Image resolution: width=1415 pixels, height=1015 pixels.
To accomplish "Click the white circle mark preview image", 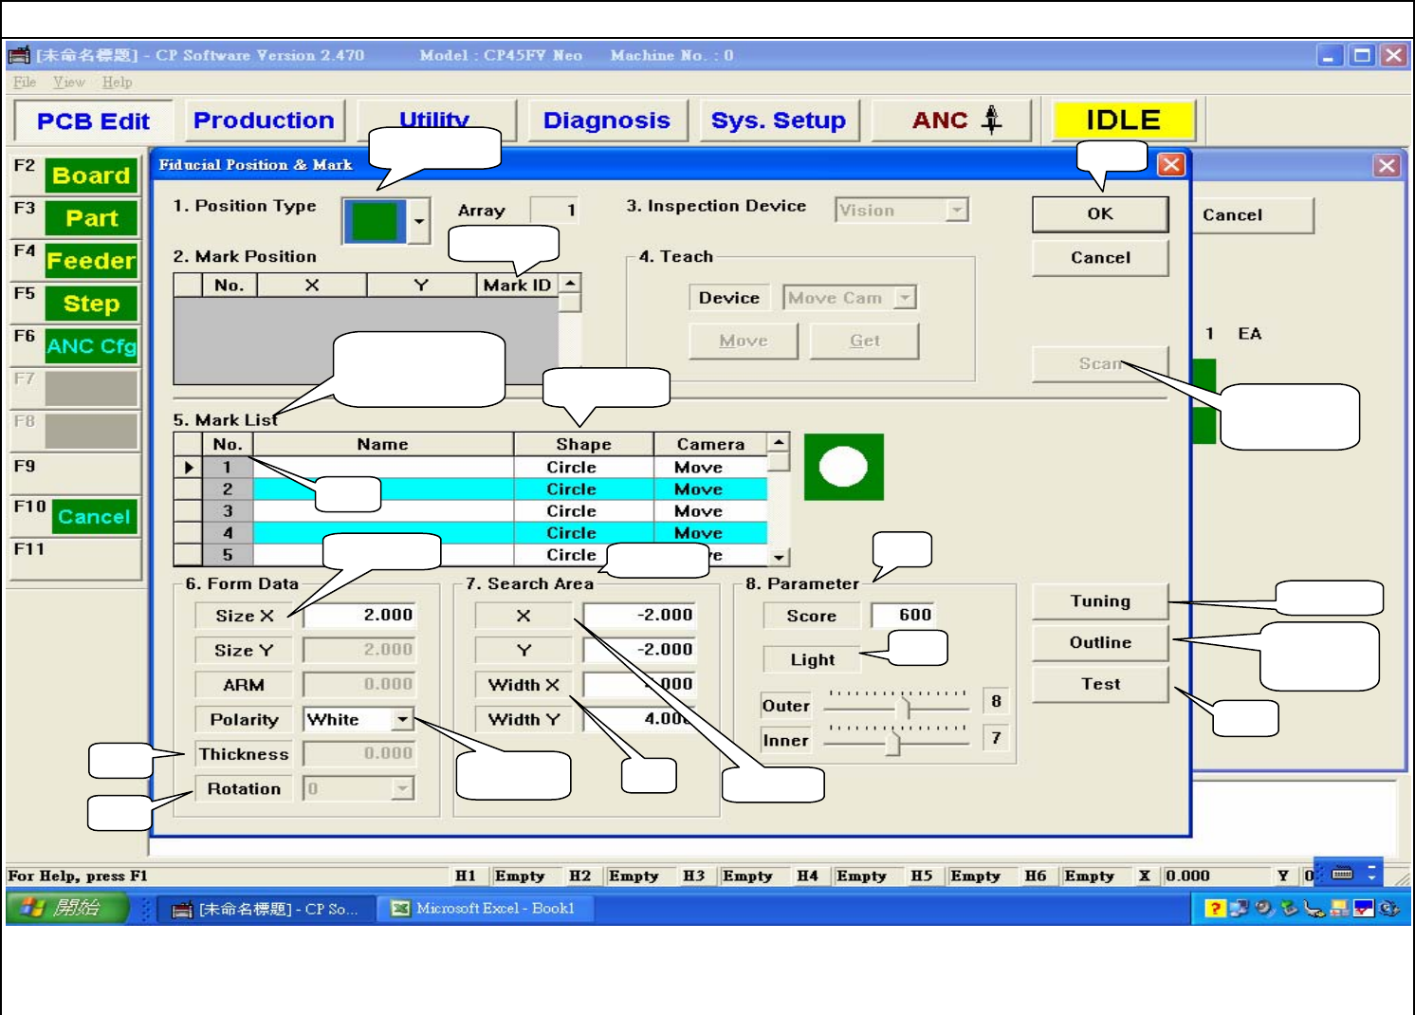I will click(x=843, y=467).
